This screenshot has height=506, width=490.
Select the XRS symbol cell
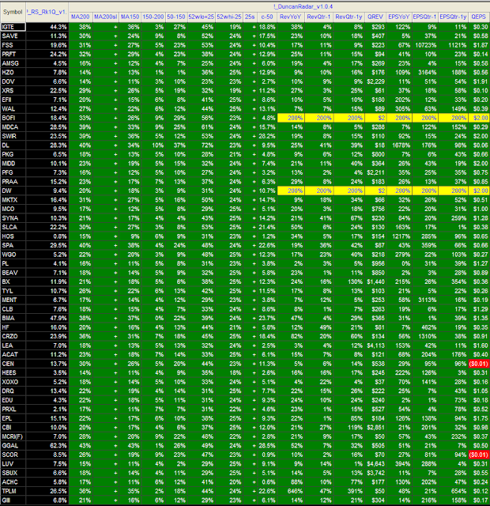coord(13,91)
